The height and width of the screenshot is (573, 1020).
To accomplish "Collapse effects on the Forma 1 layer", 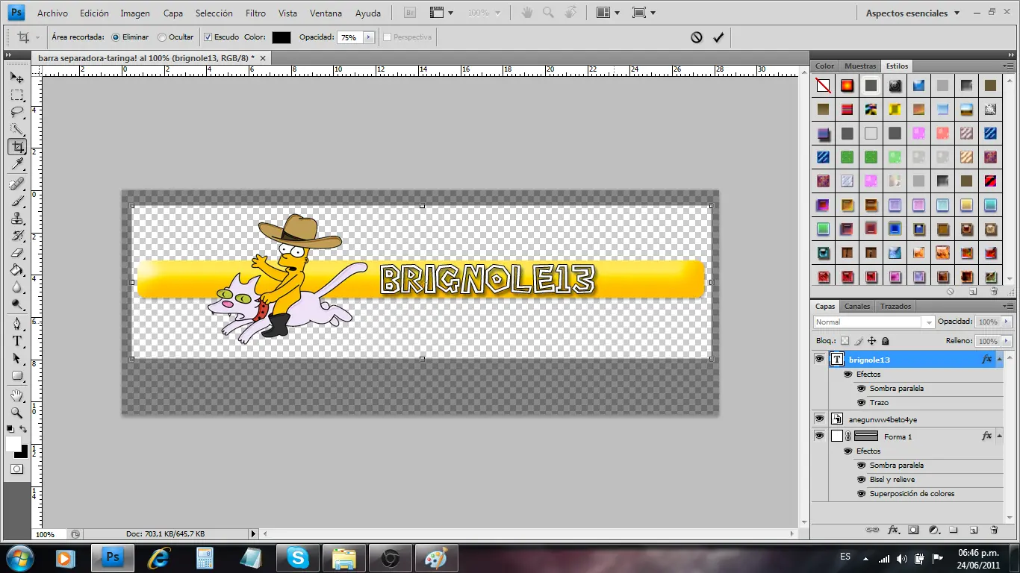I will [x=1000, y=436].
